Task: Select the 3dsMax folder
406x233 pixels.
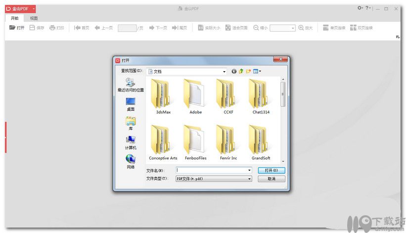Action: (163, 97)
